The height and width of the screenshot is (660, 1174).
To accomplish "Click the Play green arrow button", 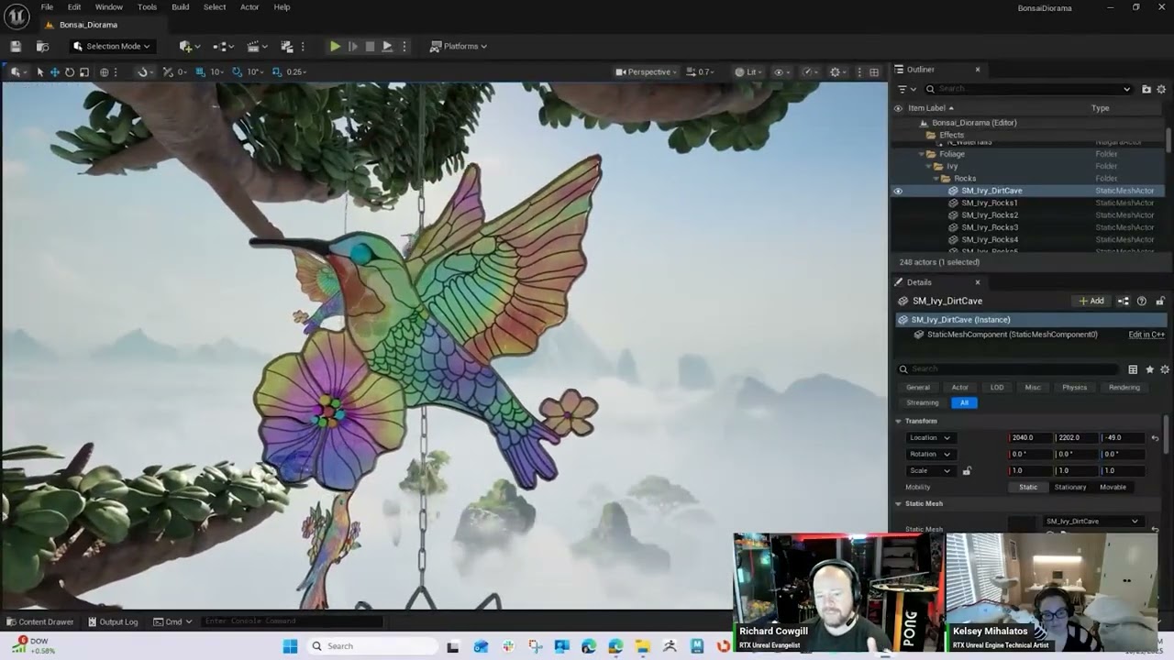I will pyautogui.click(x=335, y=46).
